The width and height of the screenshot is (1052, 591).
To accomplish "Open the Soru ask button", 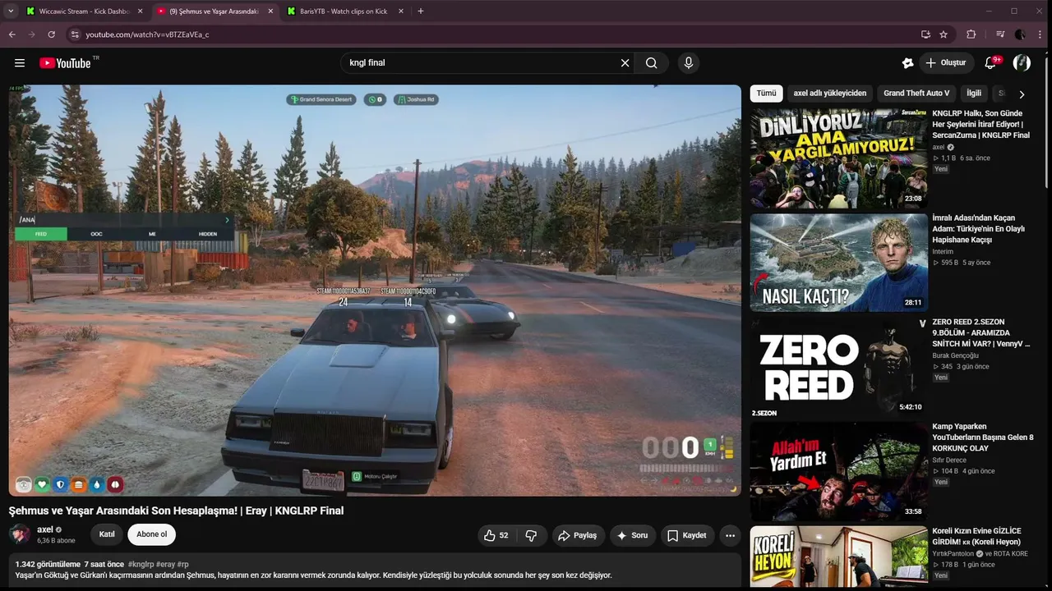I will 632,535.
